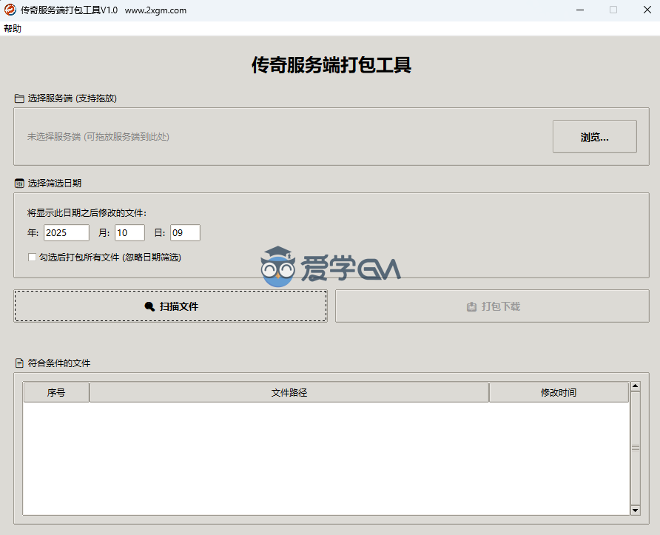Click the 文件路径 column header

point(289,393)
